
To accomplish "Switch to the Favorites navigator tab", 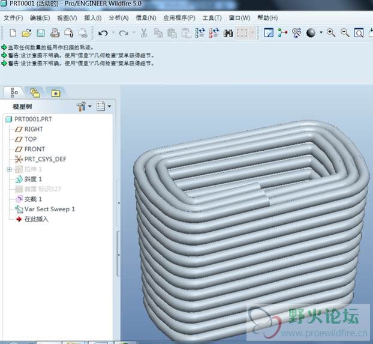I will 56,92.
